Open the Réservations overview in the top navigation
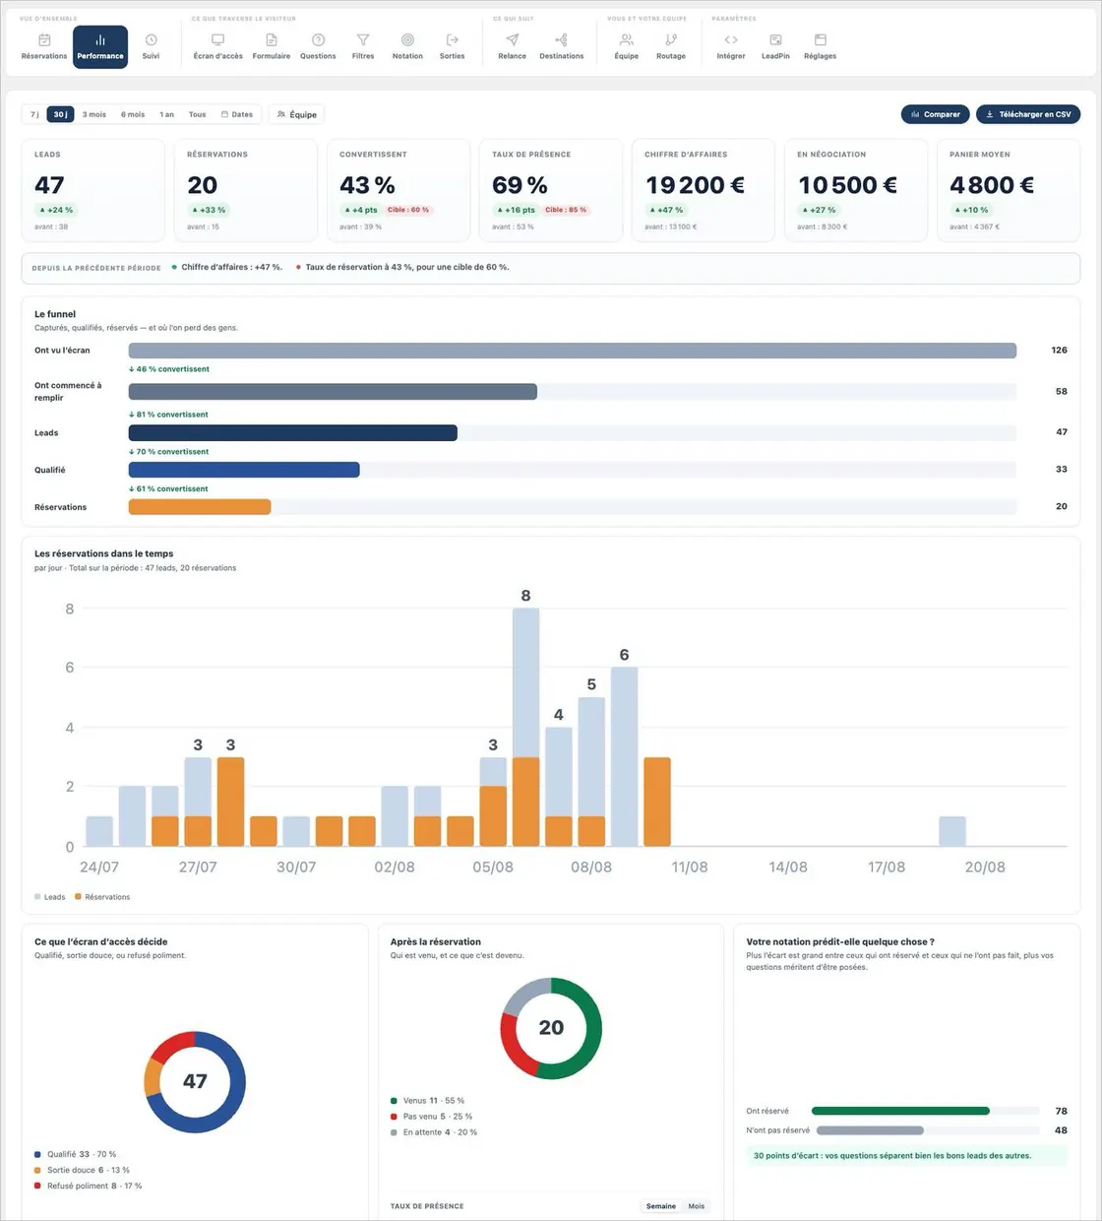Image resolution: width=1102 pixels, height=1221 pixels. [44, 46]
